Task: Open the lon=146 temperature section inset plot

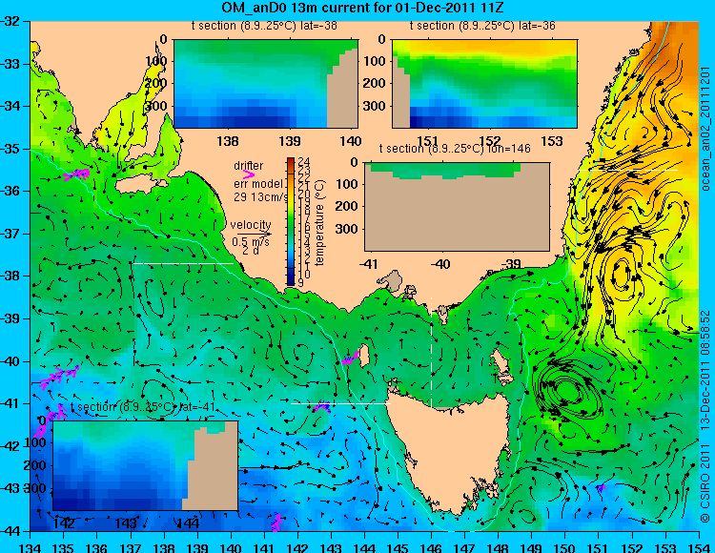Action: click(x=457, y=207)
